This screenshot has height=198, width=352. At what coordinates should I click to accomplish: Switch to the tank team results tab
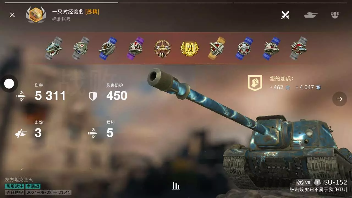[x=310, y=15]
